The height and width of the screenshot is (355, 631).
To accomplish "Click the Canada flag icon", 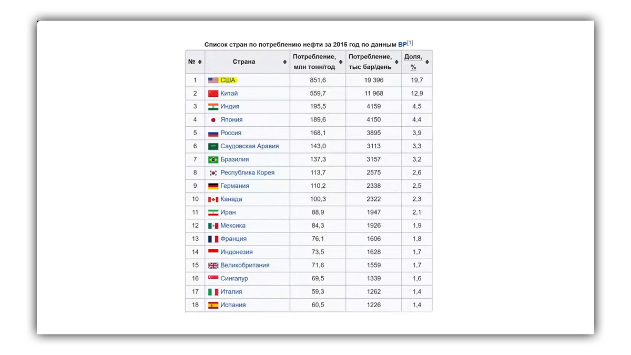I will point(213,199).
